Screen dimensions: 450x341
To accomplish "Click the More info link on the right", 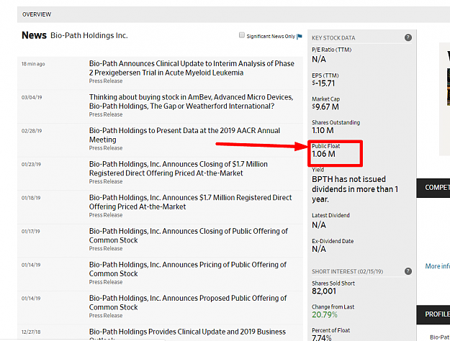I will coord(437,266).
